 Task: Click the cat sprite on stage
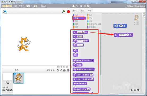coord(24,44)
